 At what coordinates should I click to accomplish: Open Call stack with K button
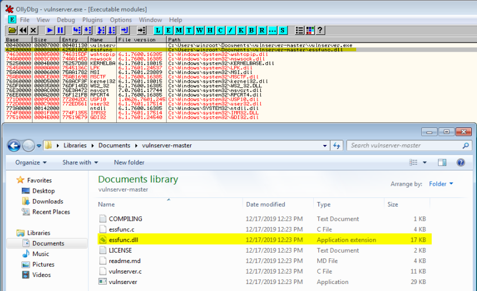[x=241, y=30]
